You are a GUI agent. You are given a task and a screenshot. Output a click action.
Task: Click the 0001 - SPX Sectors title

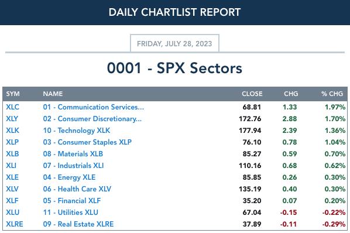coord(174,68)
